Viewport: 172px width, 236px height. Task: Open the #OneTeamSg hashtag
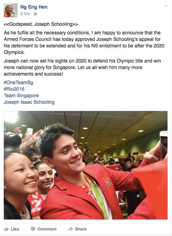pyautogui.click(x=18, y=82)
